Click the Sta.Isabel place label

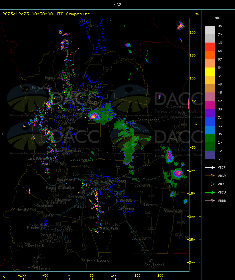pyautogui.click(x=154, y=265)
